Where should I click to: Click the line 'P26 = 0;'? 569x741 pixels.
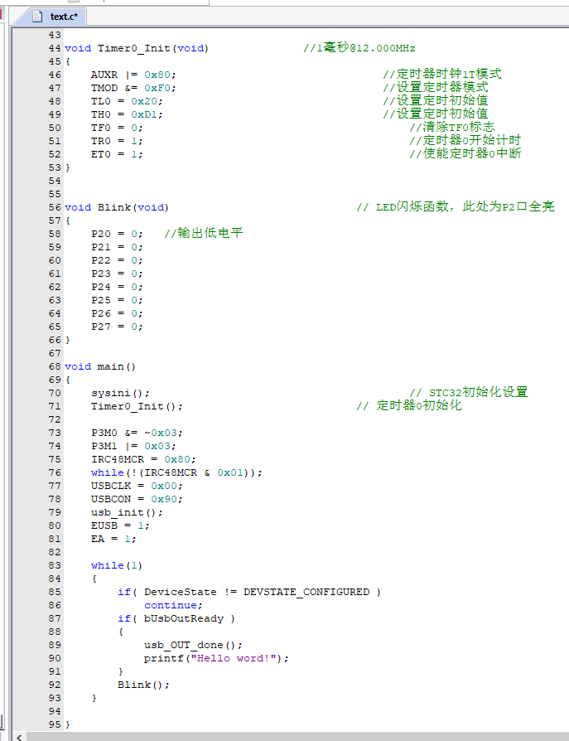[x=117, y=313]
